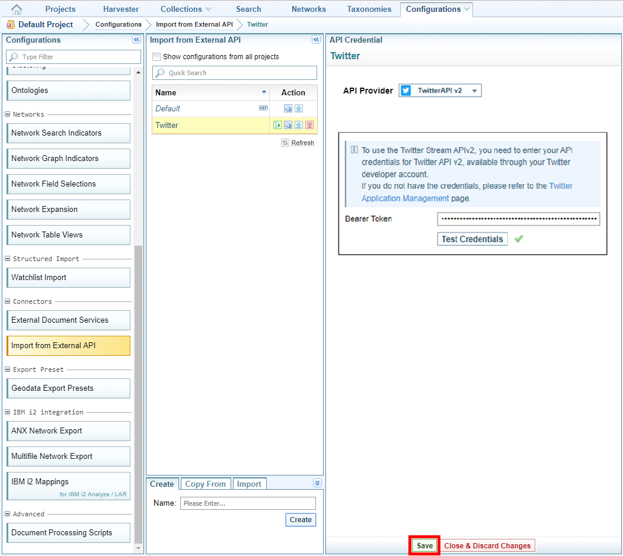Click the download icon in the Twitter row
This screenshot has width=623, height=556.
coord(298,125)
